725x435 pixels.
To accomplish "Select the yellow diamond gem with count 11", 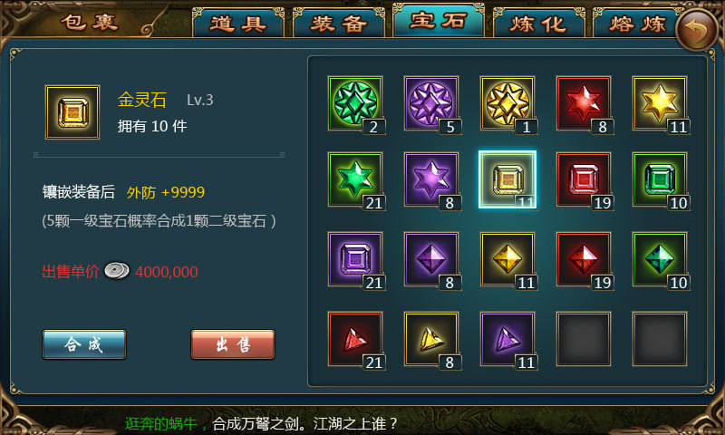I will point(507,259).
